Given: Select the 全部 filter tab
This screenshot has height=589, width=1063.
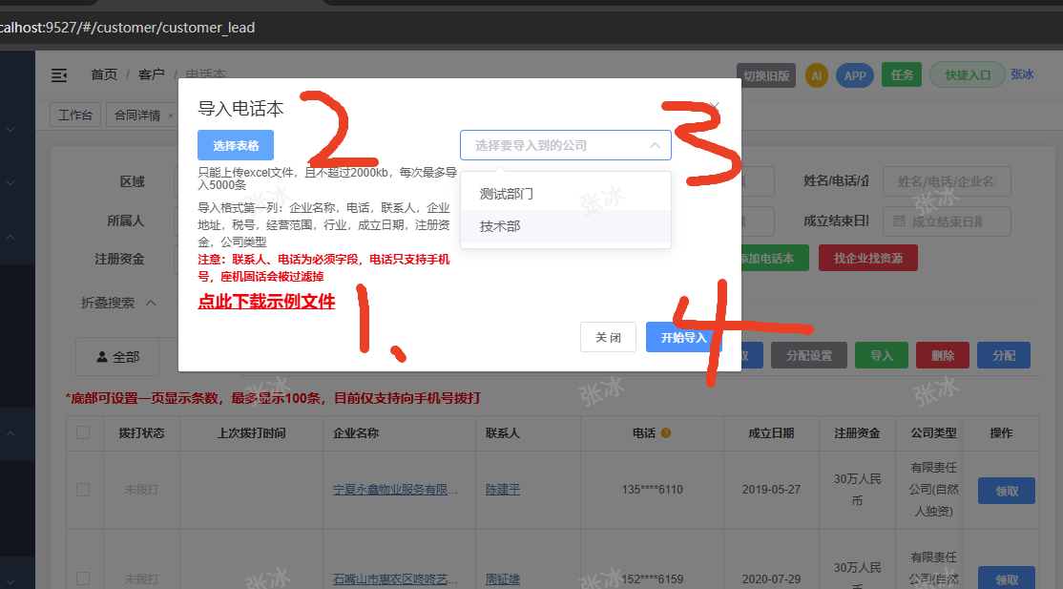Looking at the screenshot, I should coord(117,356).
